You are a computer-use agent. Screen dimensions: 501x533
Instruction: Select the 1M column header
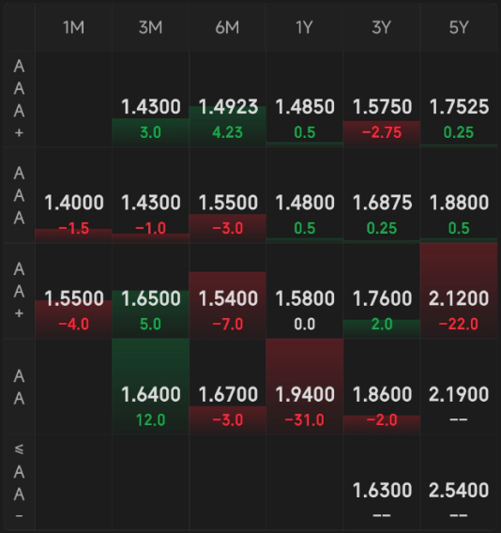[x=74, y=27]
